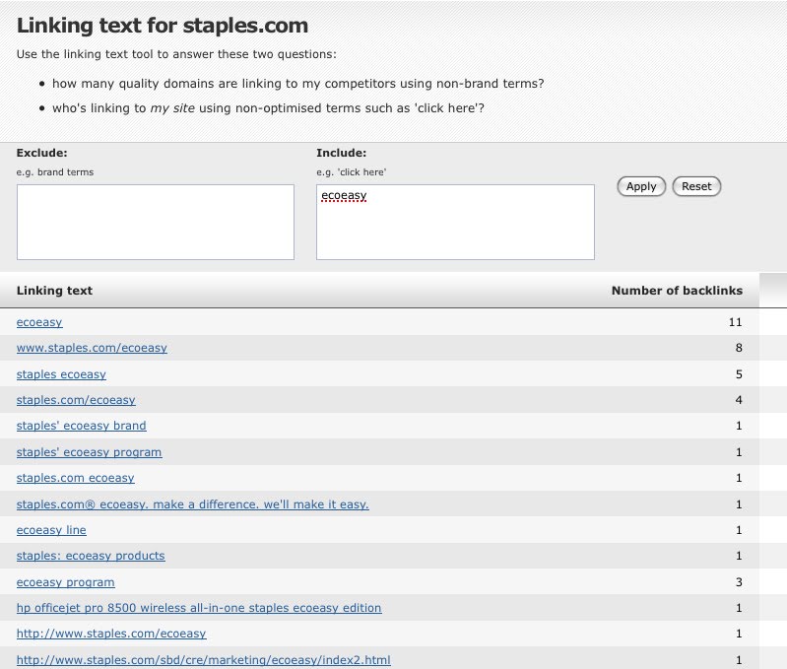Click the 'ecoeasy program' link
This screenshot has width=787, height=669.
65,582
